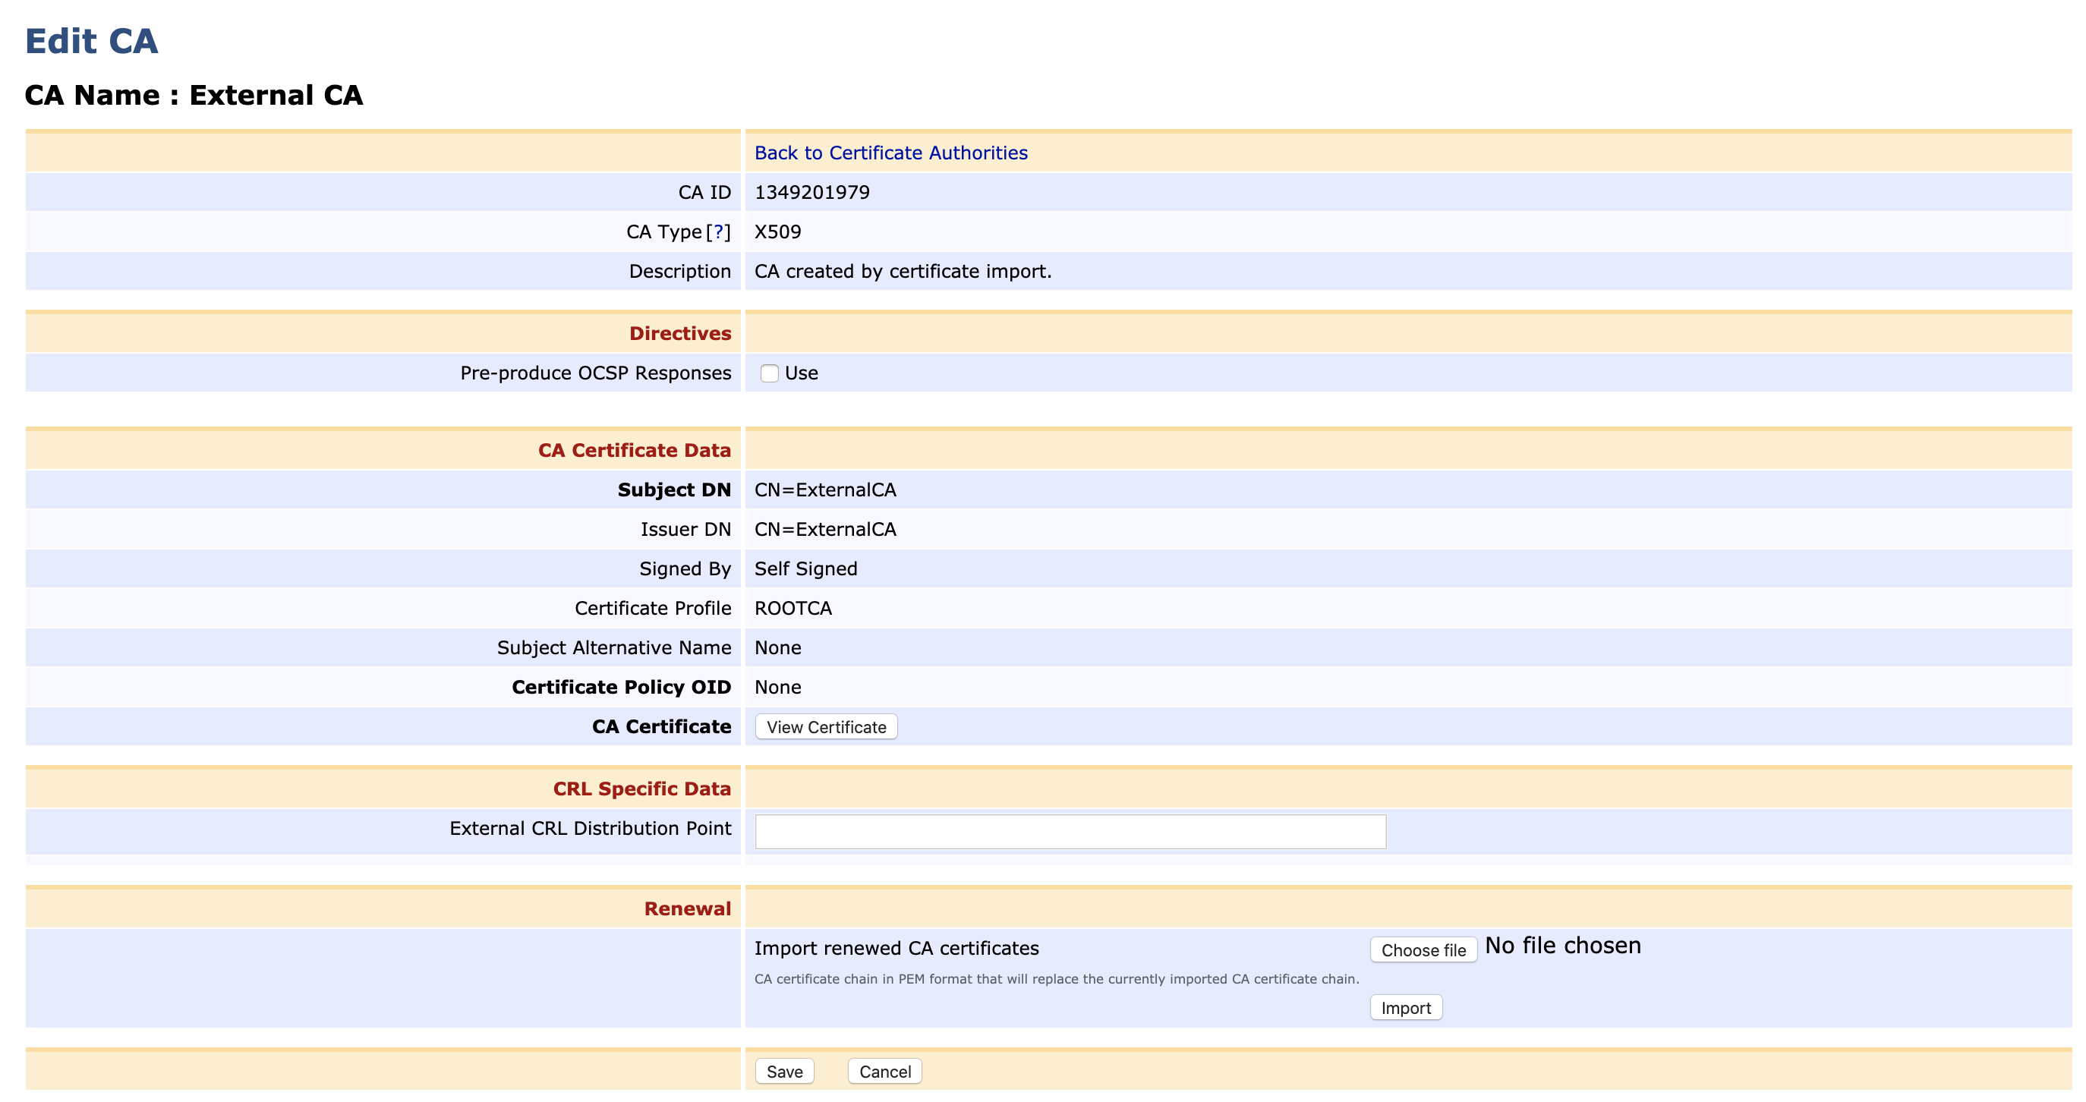Click the CA Certificate Data heading
2086x1102 pixels.
click(x=634, y=450)
